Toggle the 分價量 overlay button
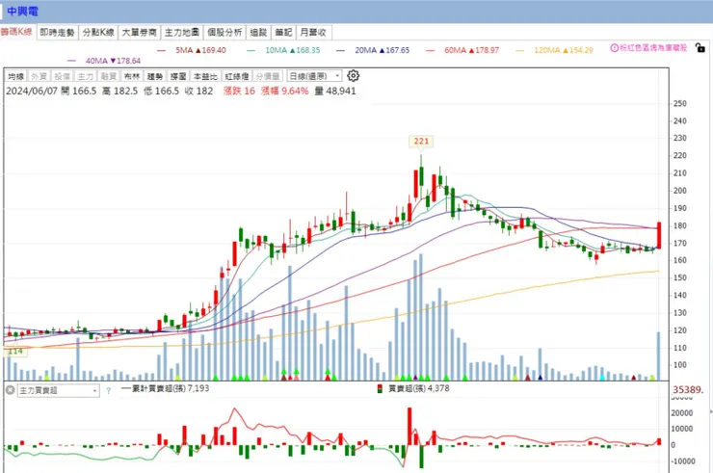Viewport: 713px width, 473px height. tap(268, 76)
